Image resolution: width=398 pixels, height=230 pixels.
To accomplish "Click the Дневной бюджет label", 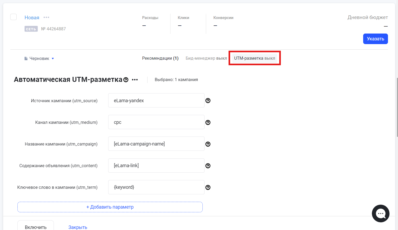I will [368, 17].
